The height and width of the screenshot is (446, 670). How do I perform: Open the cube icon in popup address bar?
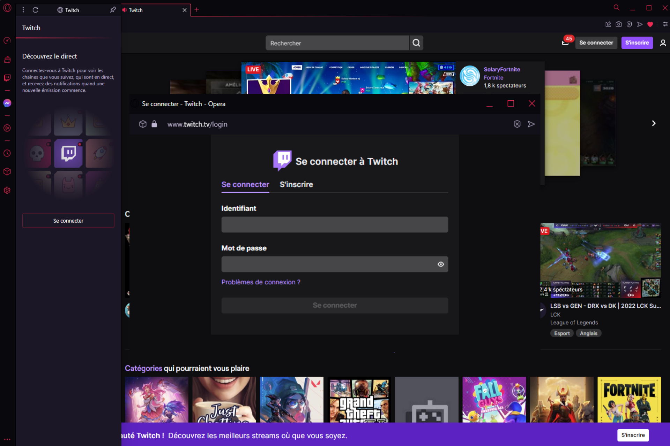click(x=143, y=124)
